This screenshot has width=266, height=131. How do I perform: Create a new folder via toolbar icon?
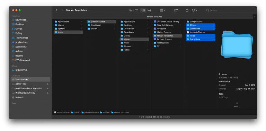tap(176, 10)
